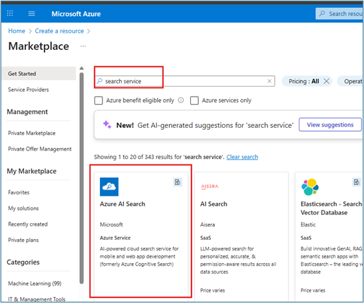Open Create a resource breadcrumb

click(x=59, y=31)
